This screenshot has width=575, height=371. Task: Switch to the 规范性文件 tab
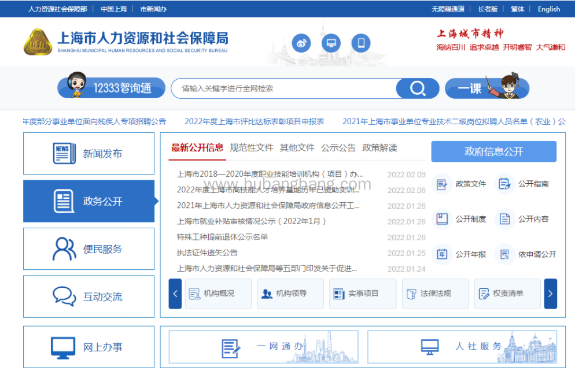point(251,148)
